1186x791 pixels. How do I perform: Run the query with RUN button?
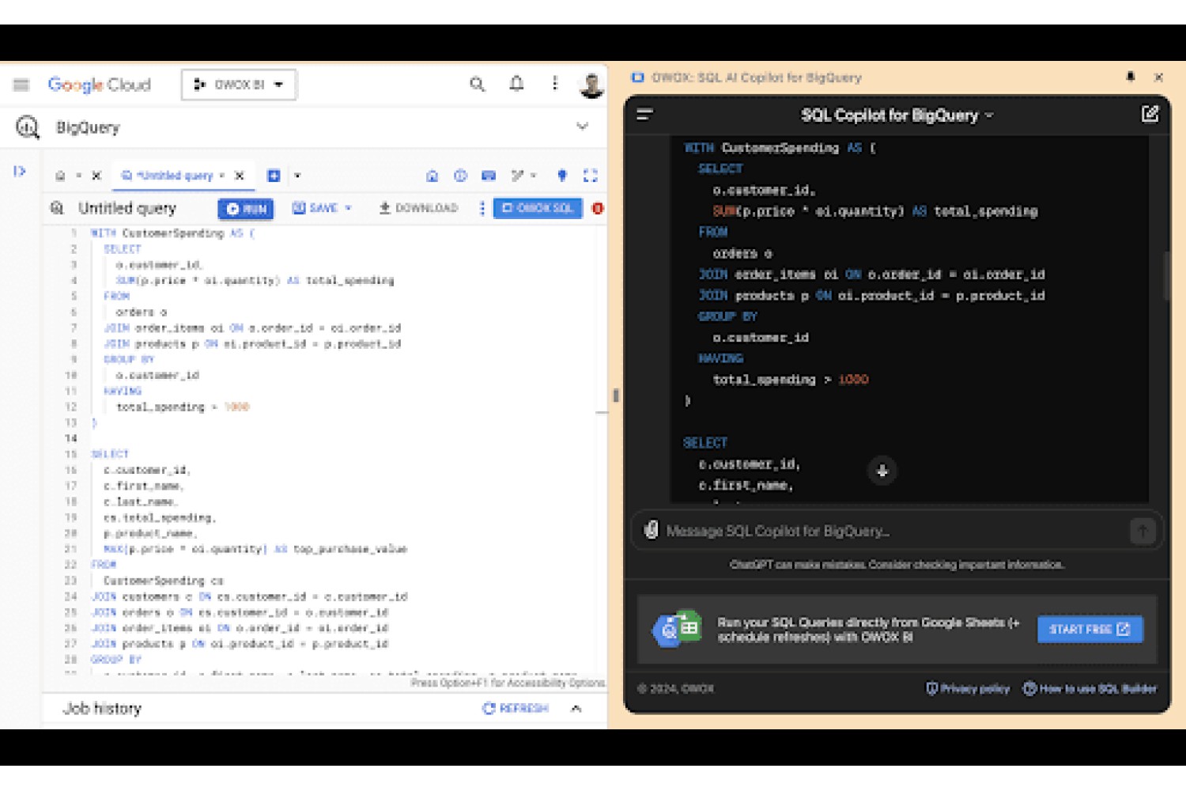[246, 209]
